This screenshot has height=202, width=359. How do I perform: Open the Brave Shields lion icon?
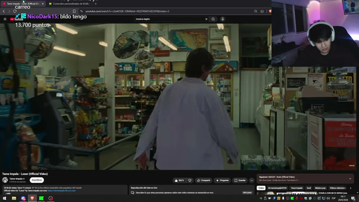(270, 11)
